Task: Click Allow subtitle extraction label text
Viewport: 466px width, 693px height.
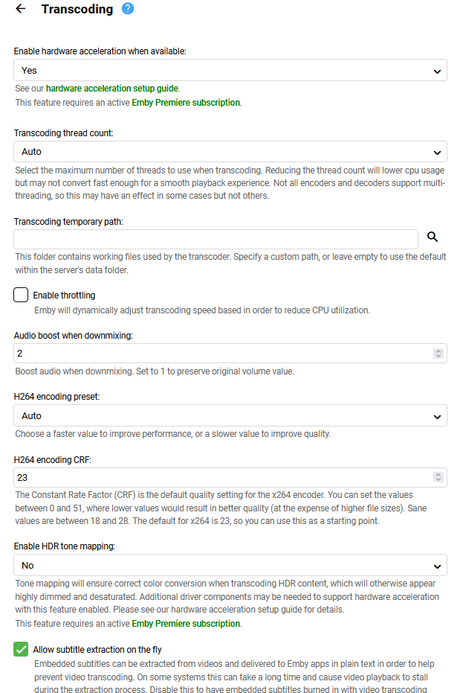Action: pyautogui.click(x=97, y=650)
